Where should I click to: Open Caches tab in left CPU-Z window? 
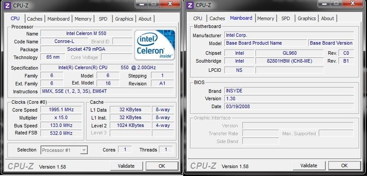point(35,19)
